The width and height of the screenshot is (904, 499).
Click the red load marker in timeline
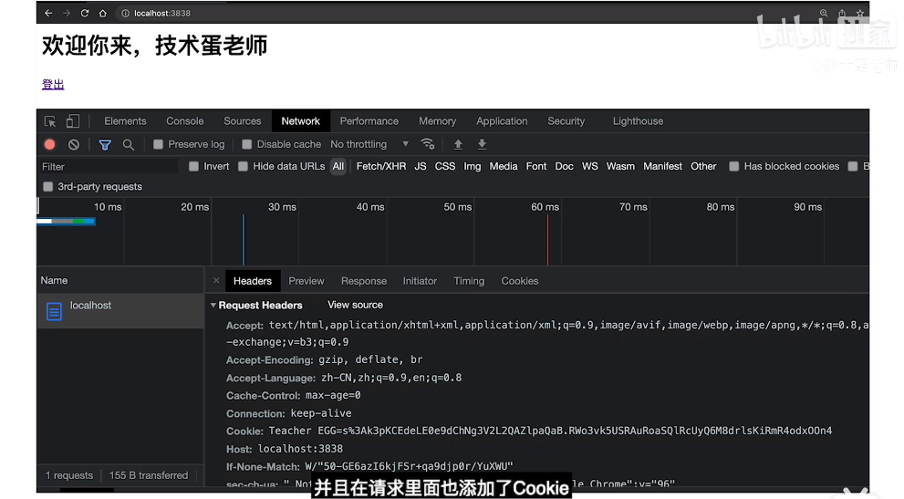pyautogui.click(x=547, y=239)
